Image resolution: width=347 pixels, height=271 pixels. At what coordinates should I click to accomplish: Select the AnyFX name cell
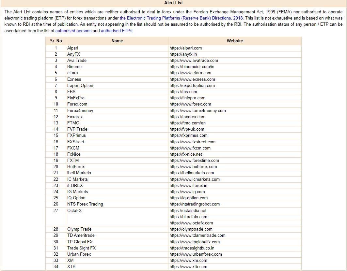pos(117,54)
